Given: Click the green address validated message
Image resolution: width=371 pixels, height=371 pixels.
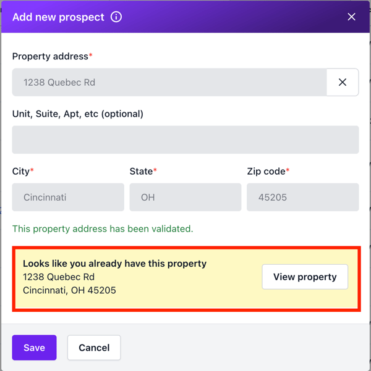Looking at the screenshot, I should click(103, 228).
